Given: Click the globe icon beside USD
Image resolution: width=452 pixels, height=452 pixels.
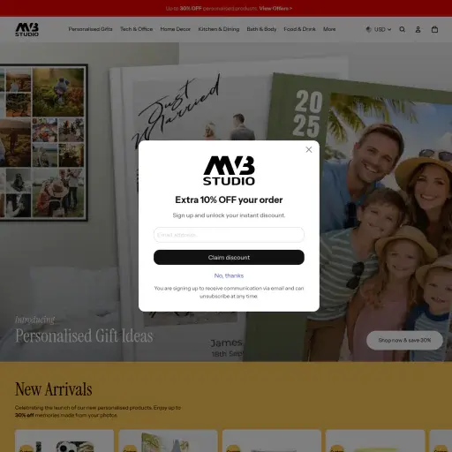Looking at the screenshot, I should pyautogui.click(x=368, y=29).
